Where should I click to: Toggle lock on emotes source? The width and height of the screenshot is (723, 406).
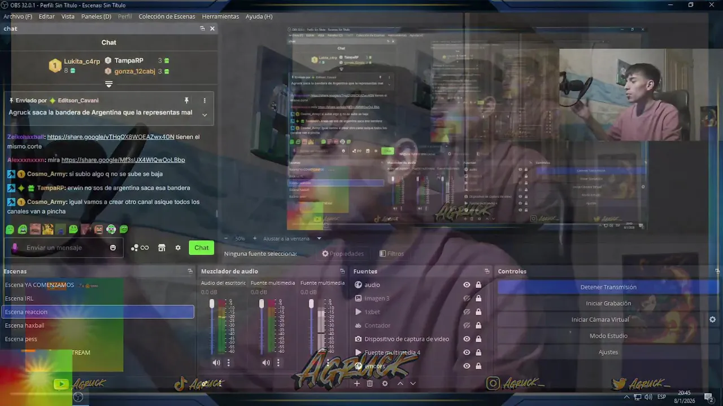[478, 366]
